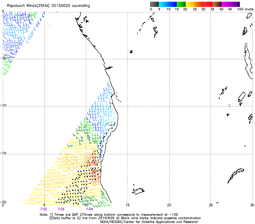Click the blue 10–15 knots legend segment
This screenshot has width=255, height=224.
coord(172,4)
